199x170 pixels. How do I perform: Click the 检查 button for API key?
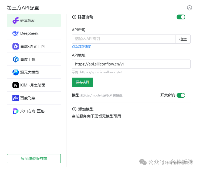click(x=183, y=39)
